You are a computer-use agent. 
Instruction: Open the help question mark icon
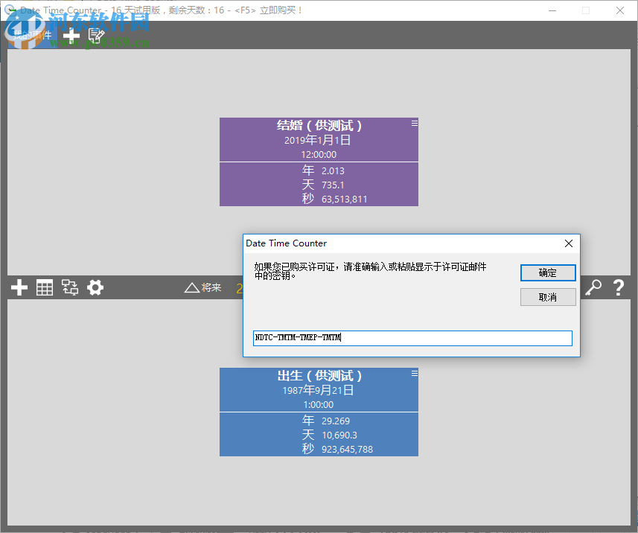click(x=619, y=287)
